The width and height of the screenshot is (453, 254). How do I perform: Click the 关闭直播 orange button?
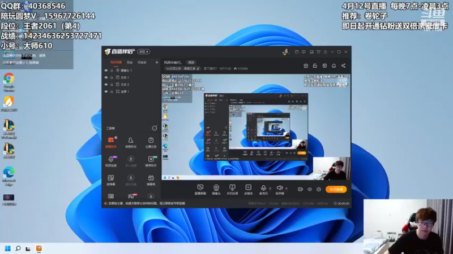pyautogui.click(x=336, y=189)
